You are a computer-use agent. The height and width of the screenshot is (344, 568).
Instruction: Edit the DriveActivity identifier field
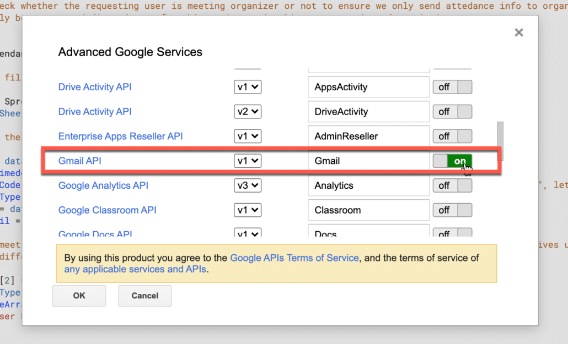point(369,112)
